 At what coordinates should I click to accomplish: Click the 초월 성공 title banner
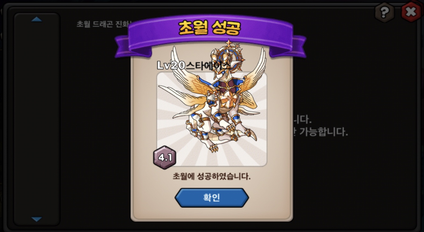pos(210,29)
